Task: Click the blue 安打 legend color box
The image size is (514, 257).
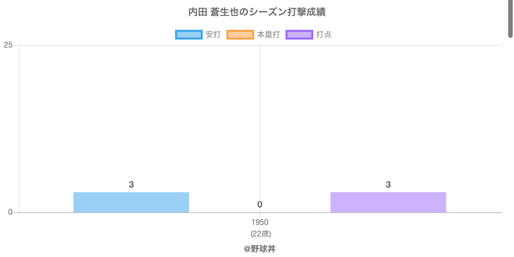Action: (189, 35)
